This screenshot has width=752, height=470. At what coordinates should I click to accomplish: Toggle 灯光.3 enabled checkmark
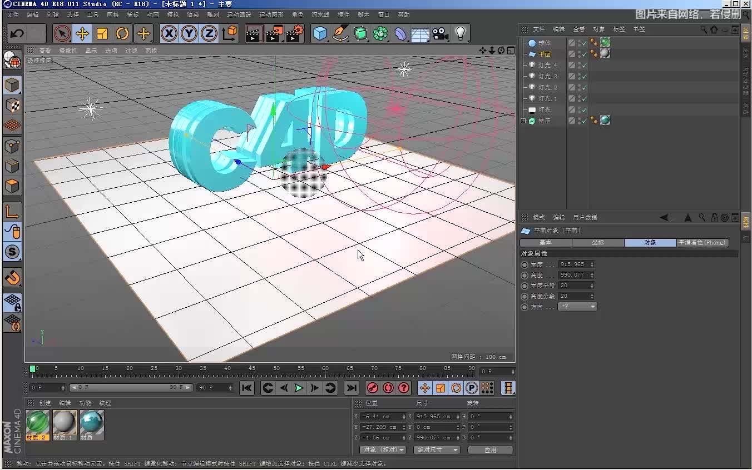(x=584, y=76)
